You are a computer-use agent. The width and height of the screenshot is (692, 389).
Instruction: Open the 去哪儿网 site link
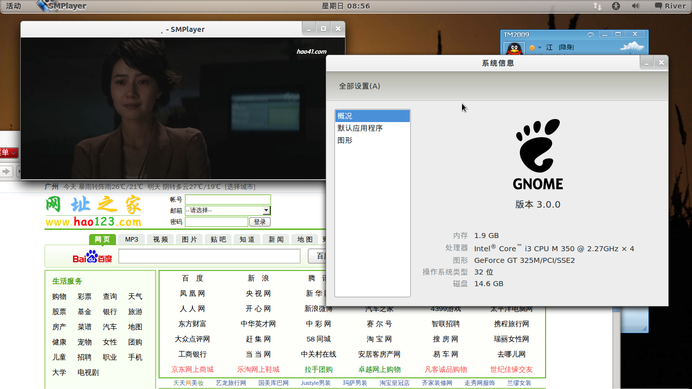coord(512,354)
